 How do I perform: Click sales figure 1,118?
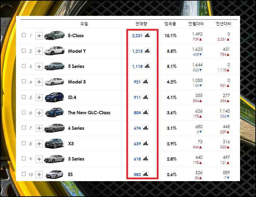pyautogui.click(x=137, y=67)
